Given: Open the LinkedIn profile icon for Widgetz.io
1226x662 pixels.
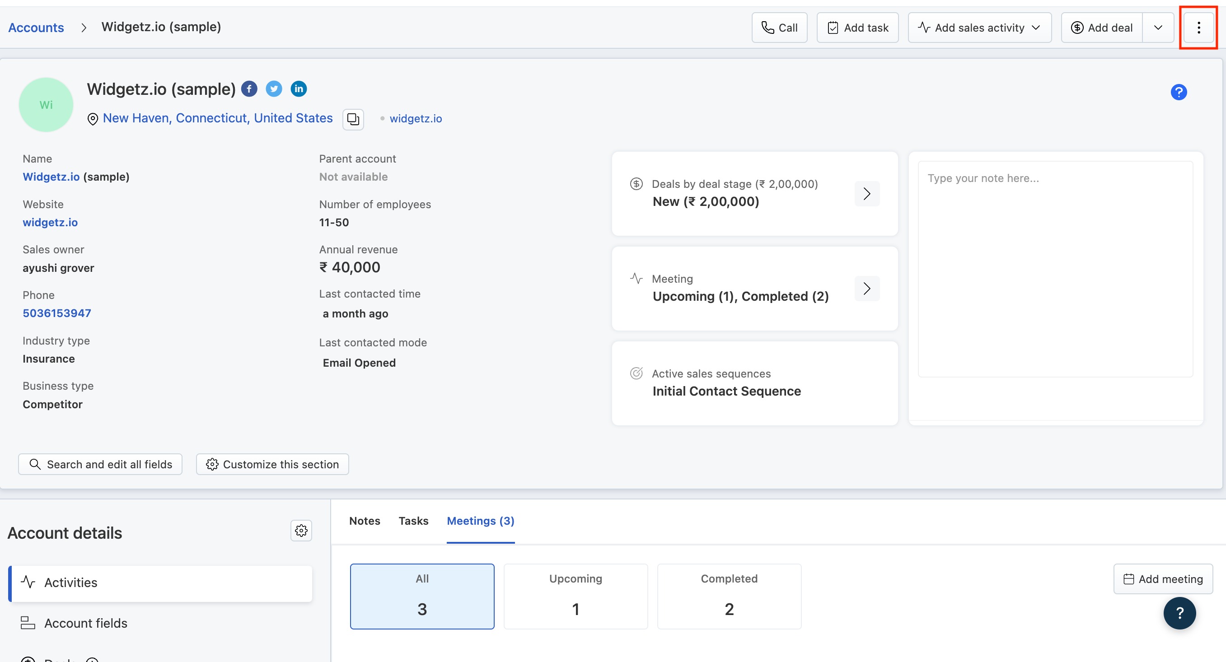Looking at the screenshot, I should click(299, 89).
